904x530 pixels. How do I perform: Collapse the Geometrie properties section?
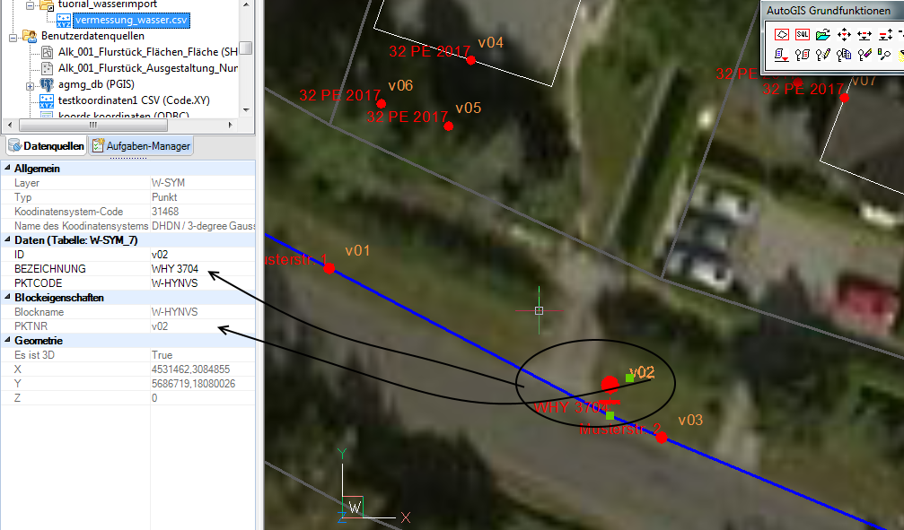(x=7, y=340)
